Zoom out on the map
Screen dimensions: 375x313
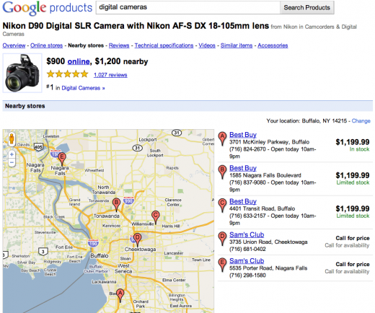pos(12,162)
